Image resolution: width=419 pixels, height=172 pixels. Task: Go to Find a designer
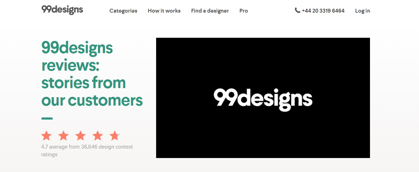(x=210, y=11)
